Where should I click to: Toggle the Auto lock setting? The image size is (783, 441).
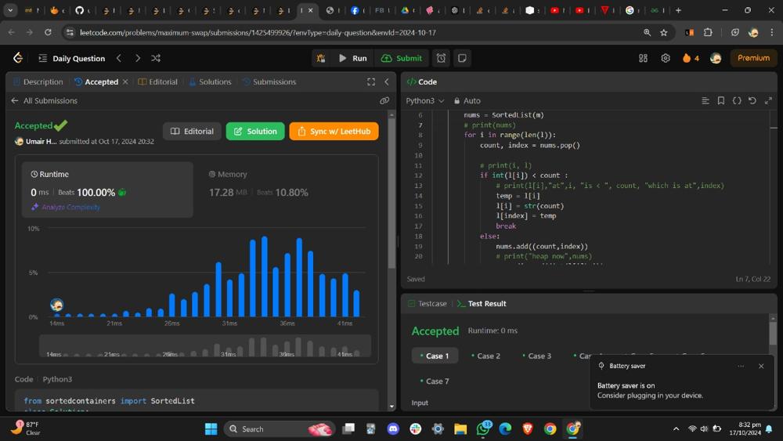467,100
